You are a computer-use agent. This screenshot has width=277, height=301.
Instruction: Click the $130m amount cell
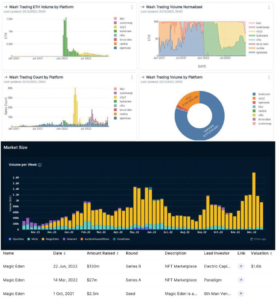point(93,266)
